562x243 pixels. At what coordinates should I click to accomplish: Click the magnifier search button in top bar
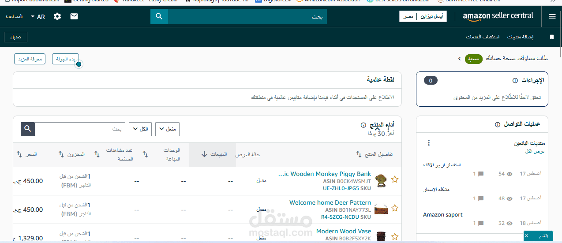(x=159, y=16)
